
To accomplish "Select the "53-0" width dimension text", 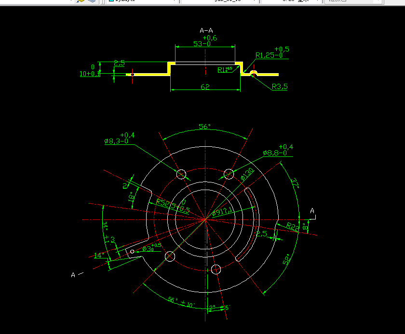I will [x=202, y=44].
